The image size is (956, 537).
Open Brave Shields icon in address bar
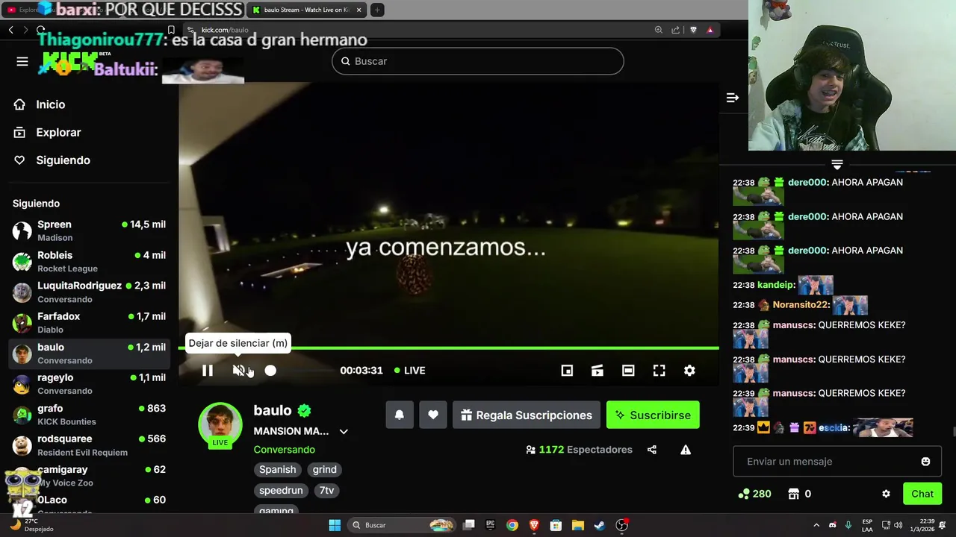coord(693,30)
